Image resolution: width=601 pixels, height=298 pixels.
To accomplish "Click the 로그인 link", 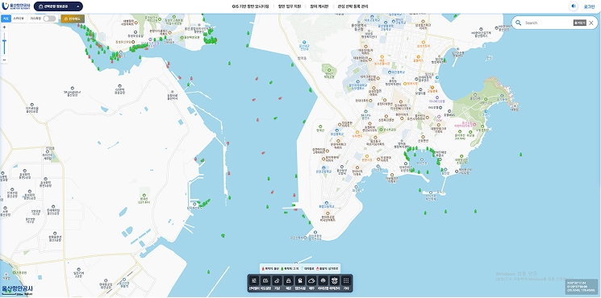I will (589, 6).
